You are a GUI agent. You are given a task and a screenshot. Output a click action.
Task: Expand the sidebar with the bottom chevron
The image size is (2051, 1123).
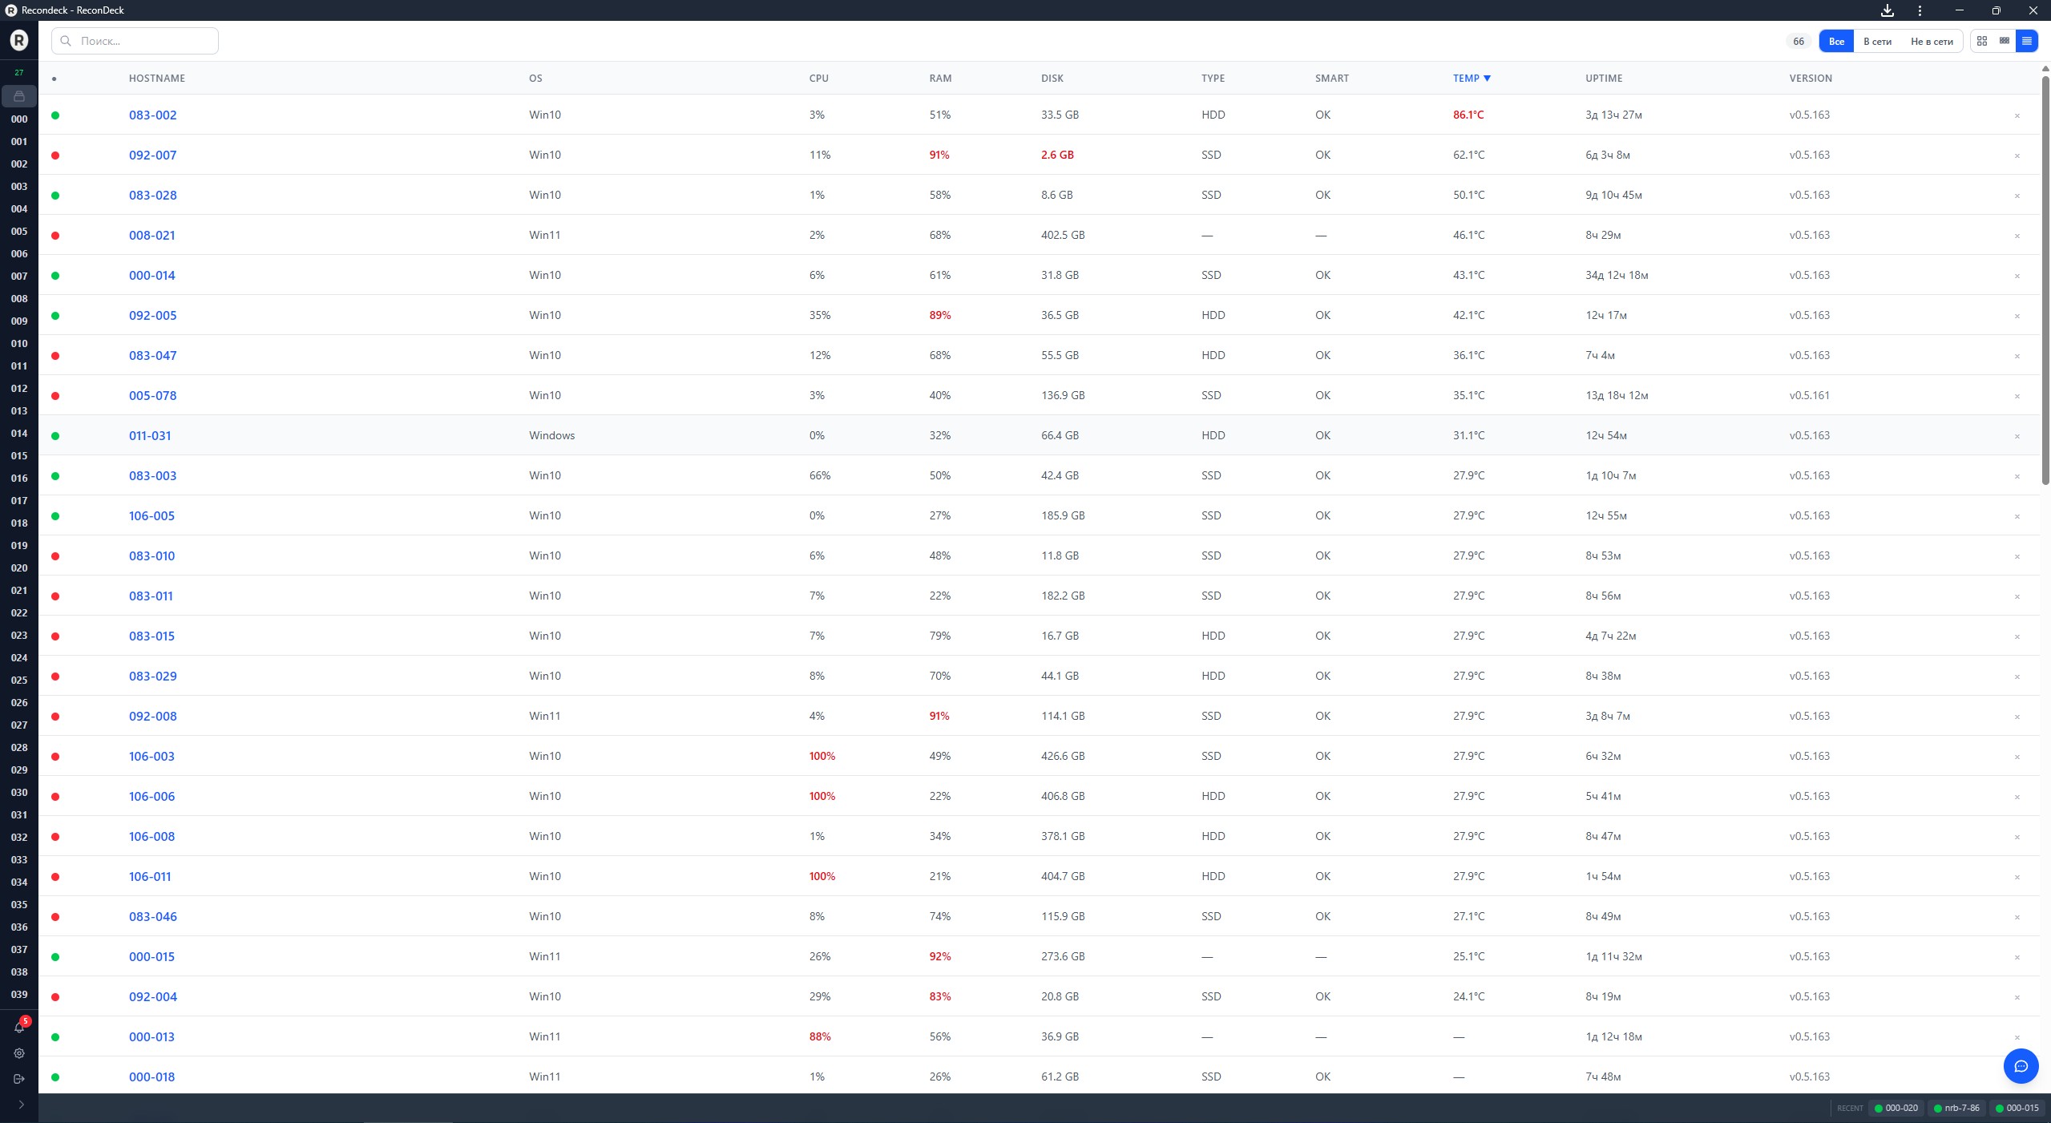click(21, 1105)
